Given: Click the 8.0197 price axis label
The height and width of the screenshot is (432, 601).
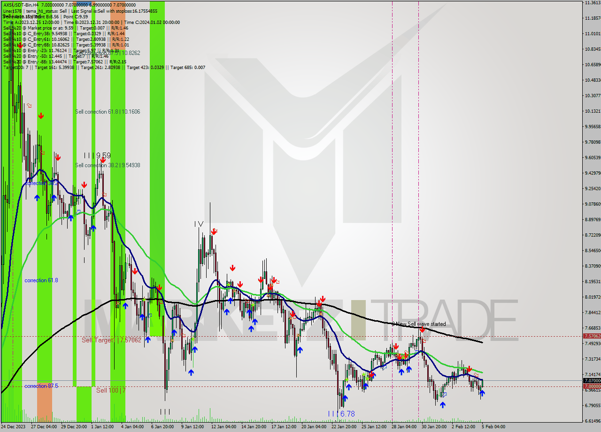Looking at the screenshot, I should click(593, 297).
